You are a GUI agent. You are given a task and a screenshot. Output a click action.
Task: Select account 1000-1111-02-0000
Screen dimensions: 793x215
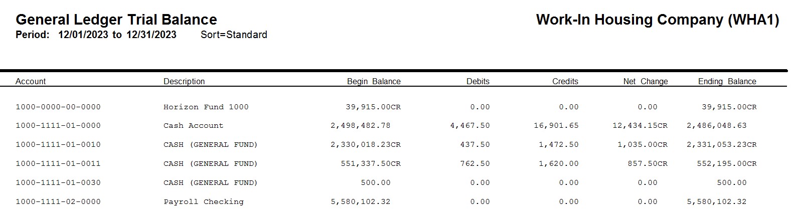[58, 201]
